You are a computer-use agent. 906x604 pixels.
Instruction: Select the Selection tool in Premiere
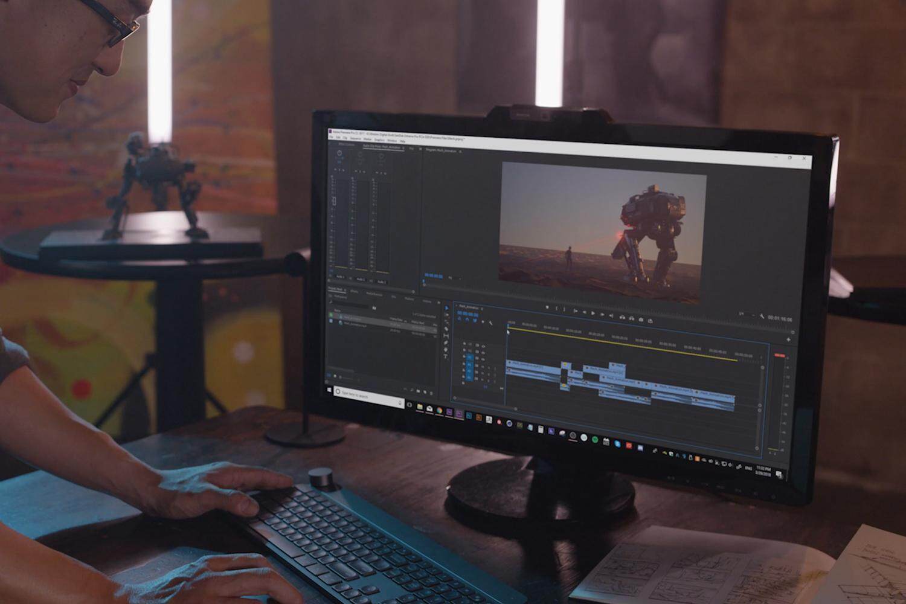click(446, 307)
